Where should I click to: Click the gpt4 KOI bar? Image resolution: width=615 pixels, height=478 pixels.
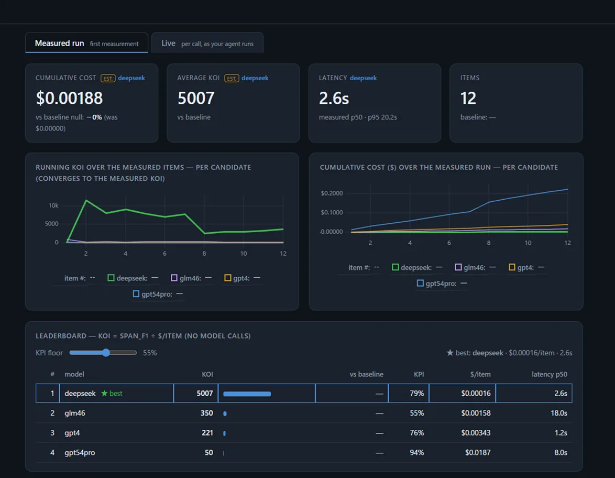coord(224,433)
